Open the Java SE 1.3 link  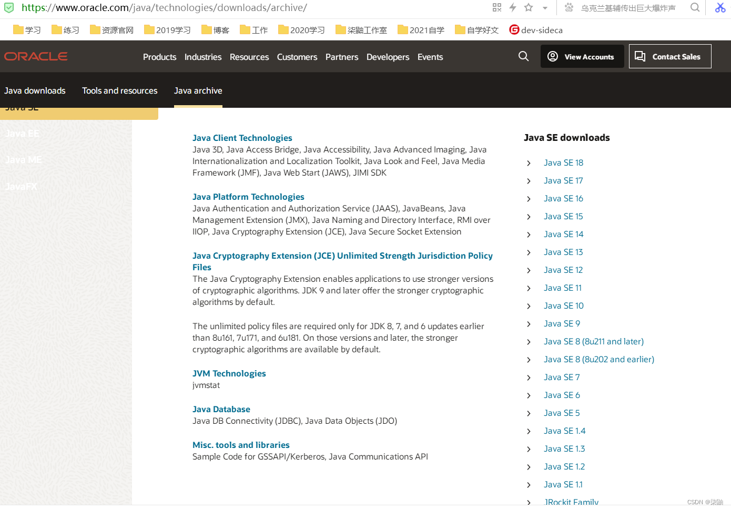coord(564,448)
